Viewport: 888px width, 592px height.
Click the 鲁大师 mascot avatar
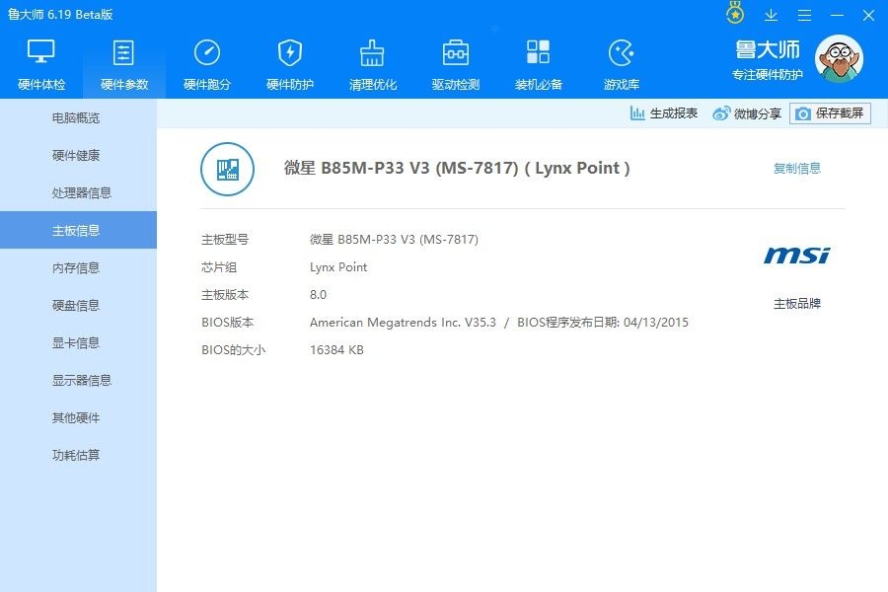point(840,58)
